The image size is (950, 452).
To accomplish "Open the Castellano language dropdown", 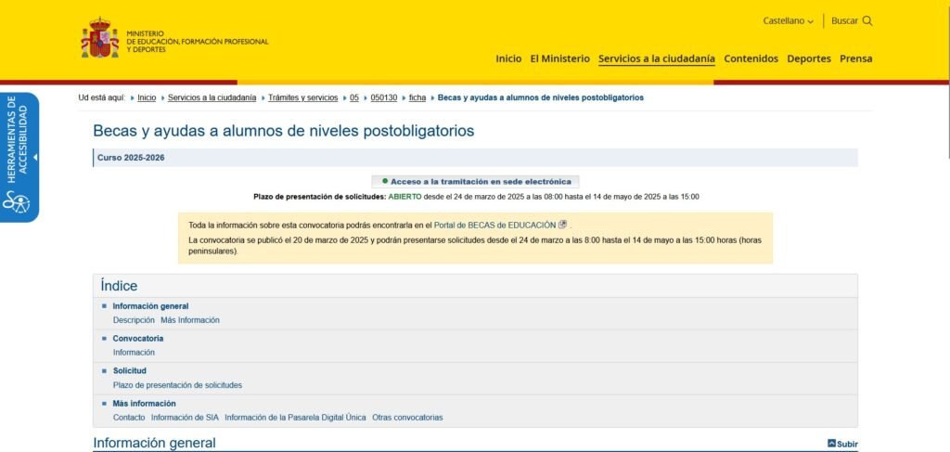I will click(788, 20).
